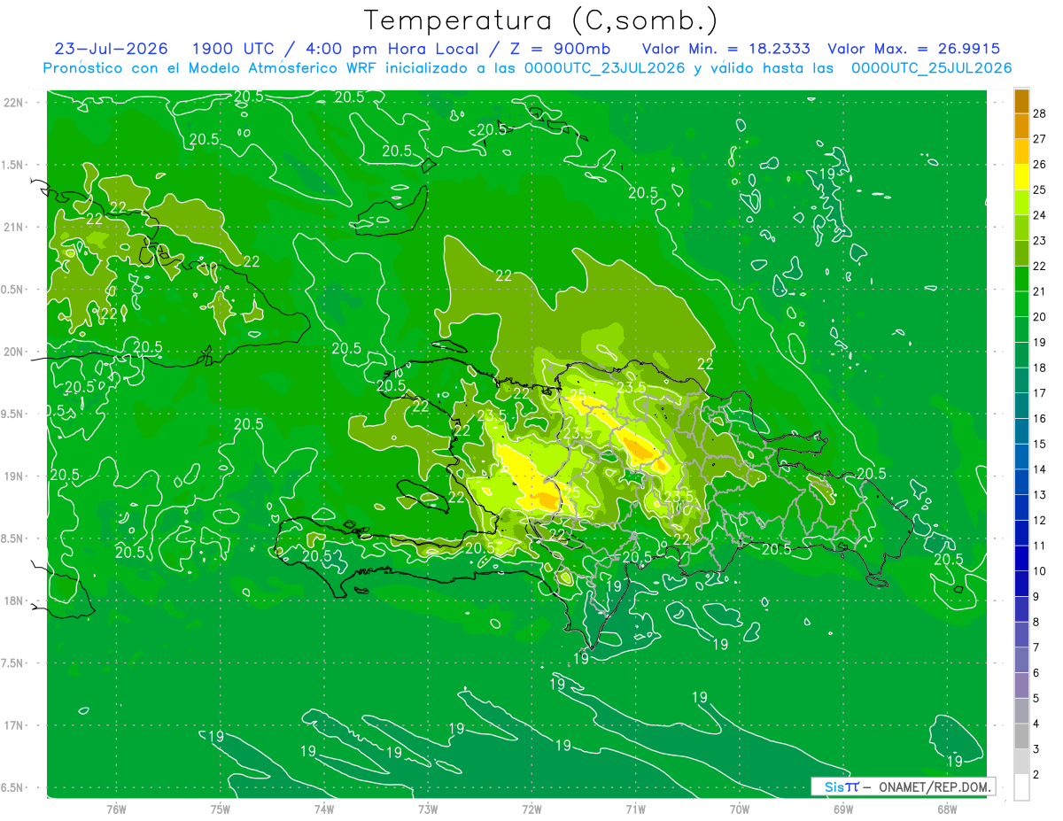The image size is (1063, 821).
Task: Click the '75W' longitude axis label
Action: click(221, 809)
